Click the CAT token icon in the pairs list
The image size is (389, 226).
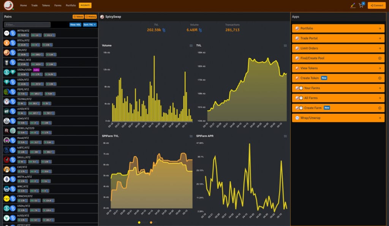6,169
